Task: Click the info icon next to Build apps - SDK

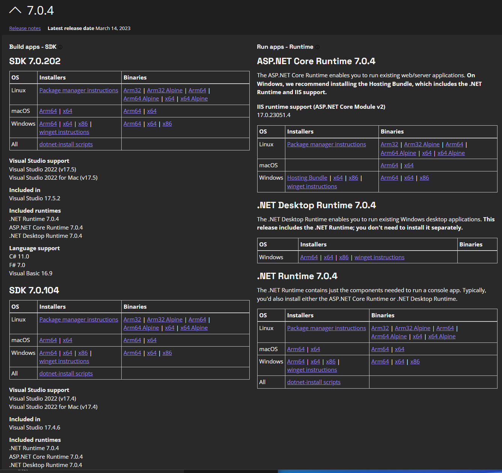Action: [60, 47]
